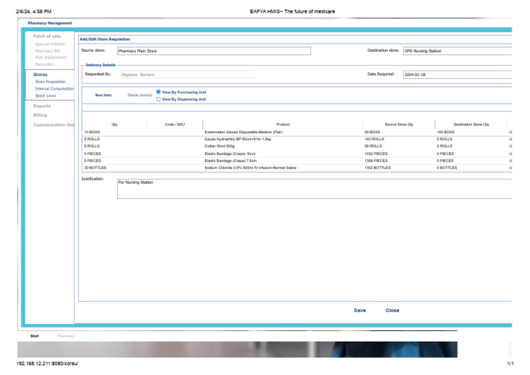This screenshot has width=530, height=375.
Task: Expand the Billing section
Action: coord(40,115)
